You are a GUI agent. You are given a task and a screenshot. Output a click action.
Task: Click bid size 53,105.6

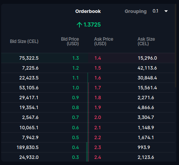click(29, 88)
